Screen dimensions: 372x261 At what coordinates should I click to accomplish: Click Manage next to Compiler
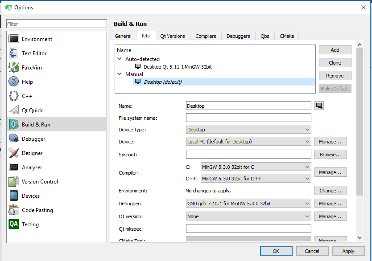point(331,172)
